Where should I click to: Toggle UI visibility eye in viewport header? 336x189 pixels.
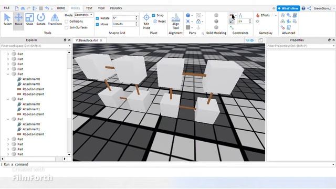(250, 40)
